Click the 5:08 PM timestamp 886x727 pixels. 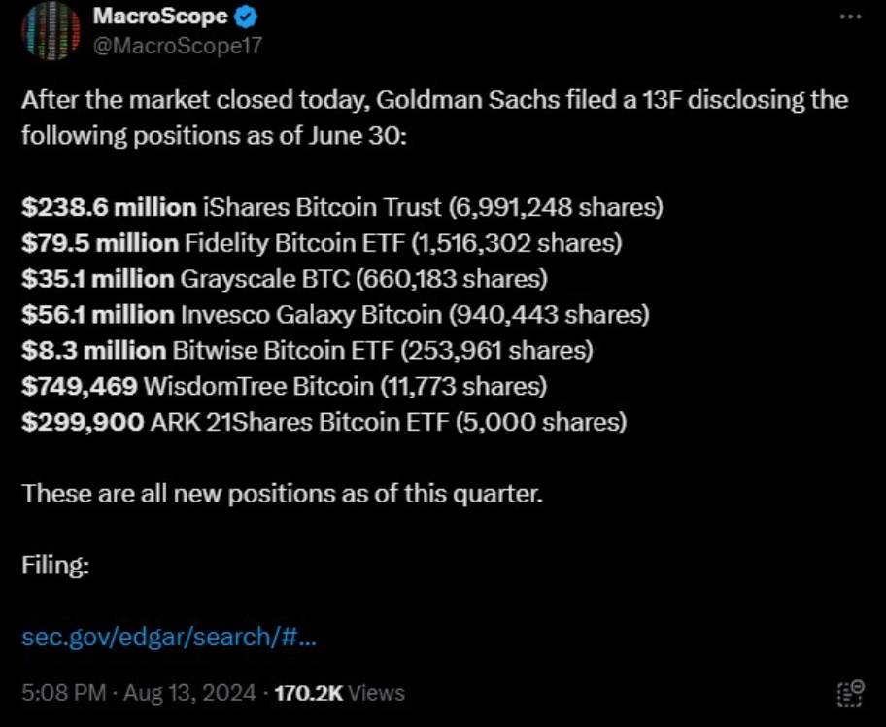pos(64,693)
